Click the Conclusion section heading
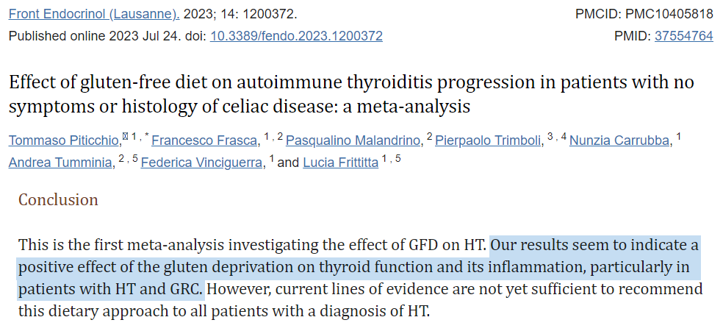 [58, 200]
